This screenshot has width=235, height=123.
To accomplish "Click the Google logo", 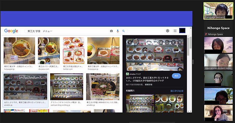I will tap(11, 31).
